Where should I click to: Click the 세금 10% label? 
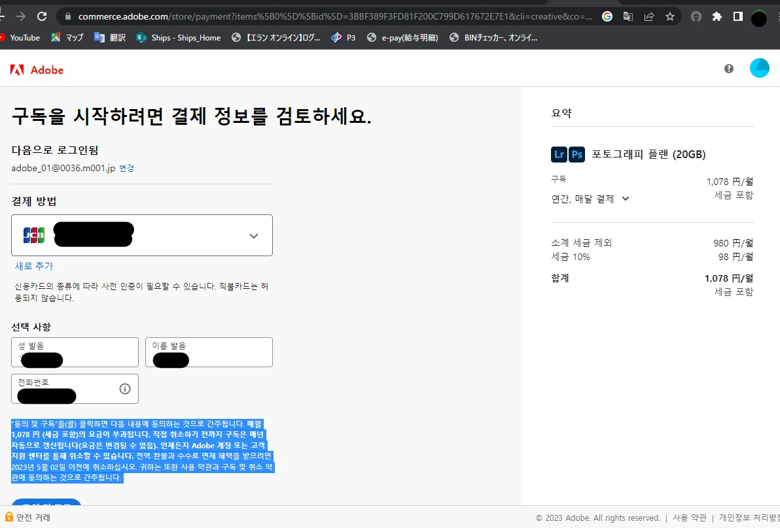coord(571,257)
